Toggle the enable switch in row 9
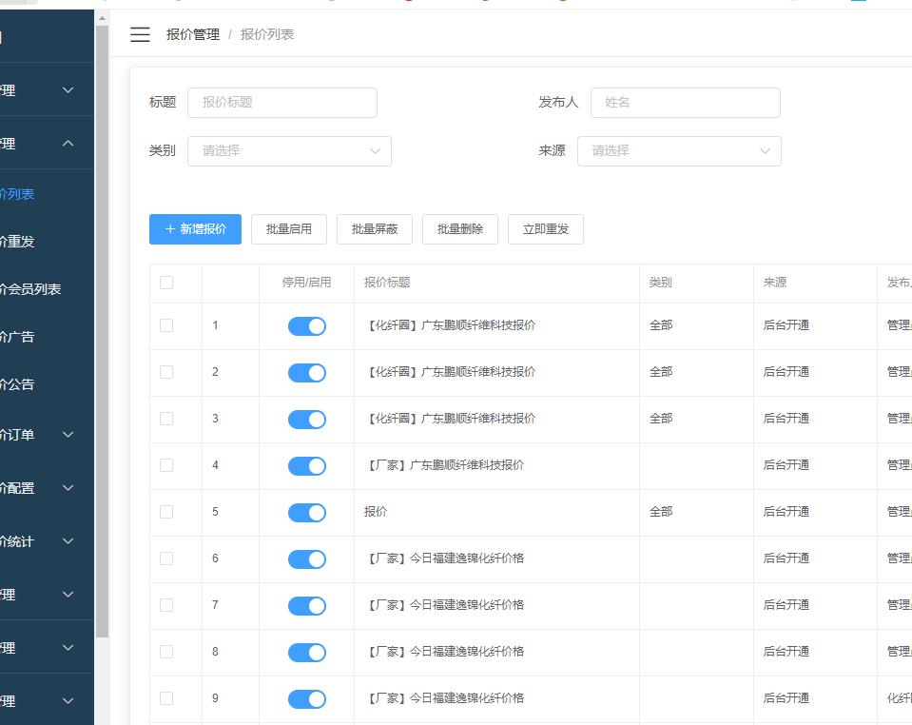 [x=306, y=699]
